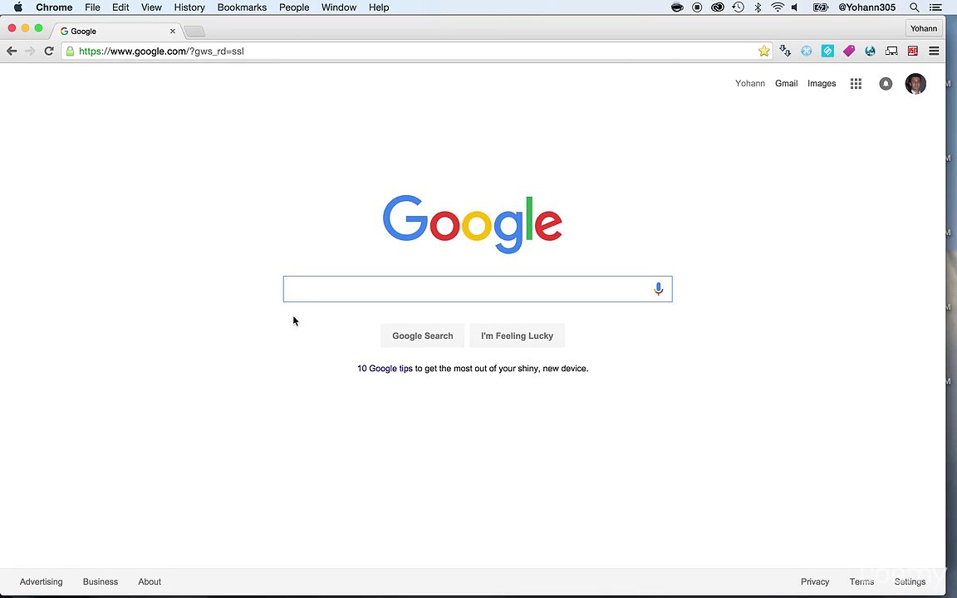
Task: Open Google notifications bell
Action: pyautogui.click(x=886, y=84)
